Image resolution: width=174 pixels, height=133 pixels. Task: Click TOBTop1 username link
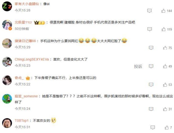pos(22,121)
